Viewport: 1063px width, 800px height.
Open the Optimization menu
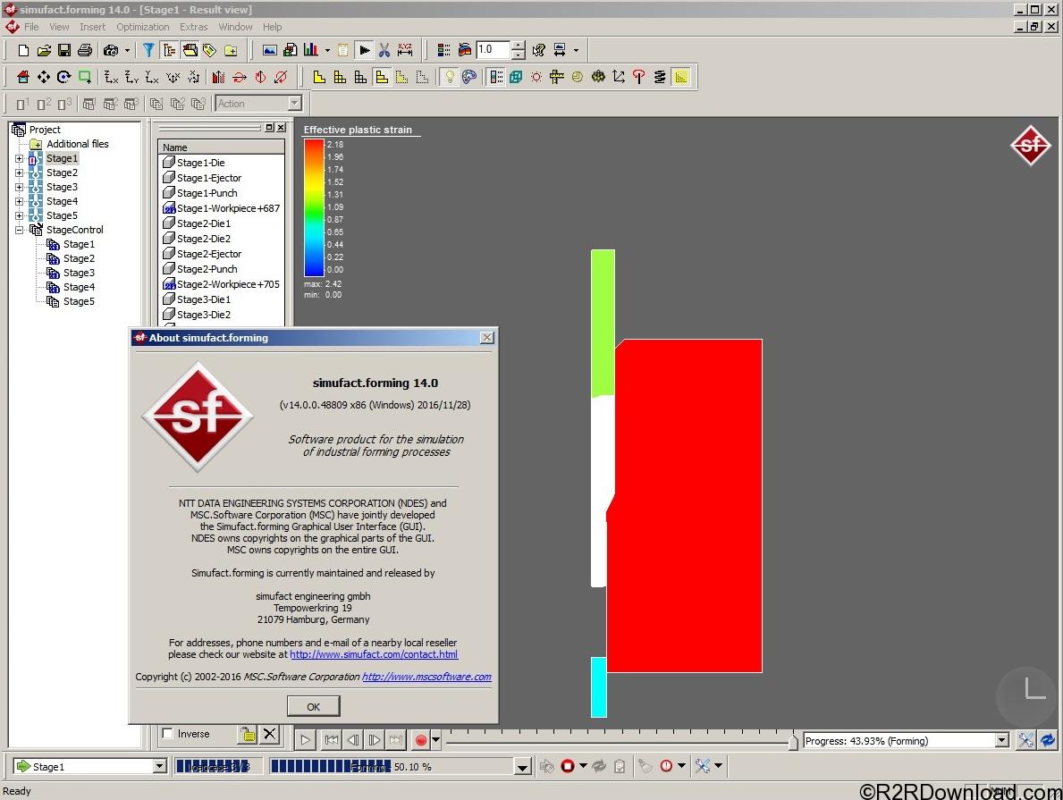142,27
